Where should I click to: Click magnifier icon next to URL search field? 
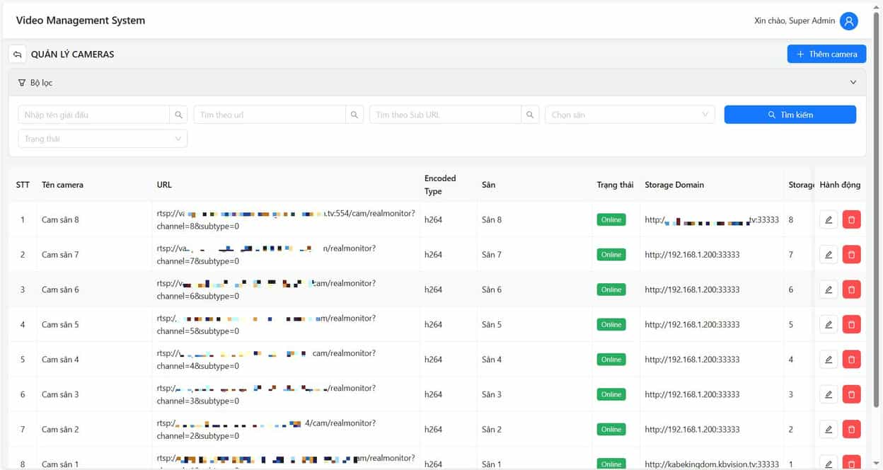click(354, 115)
